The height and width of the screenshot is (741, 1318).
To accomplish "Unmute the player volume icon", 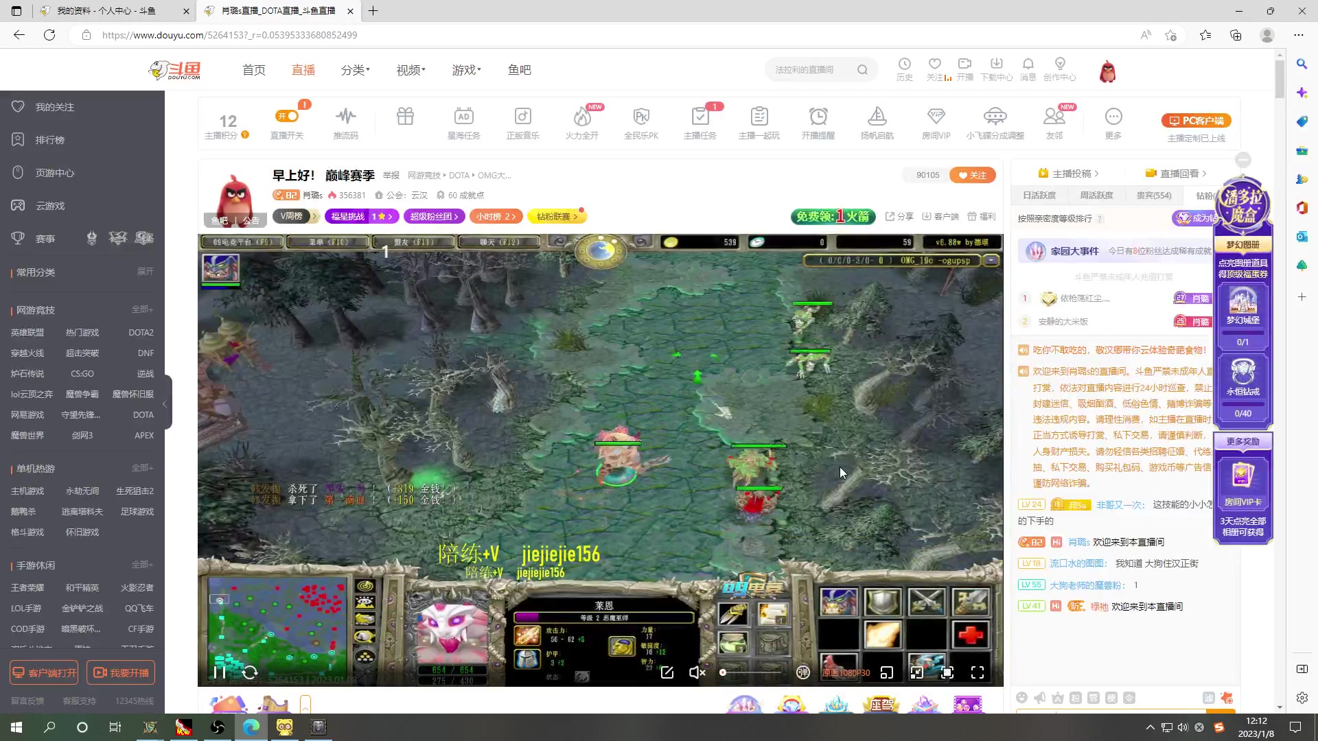I will click(x=697, y=672).
